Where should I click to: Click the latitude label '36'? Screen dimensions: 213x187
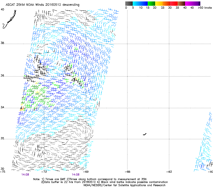(2, 75)
